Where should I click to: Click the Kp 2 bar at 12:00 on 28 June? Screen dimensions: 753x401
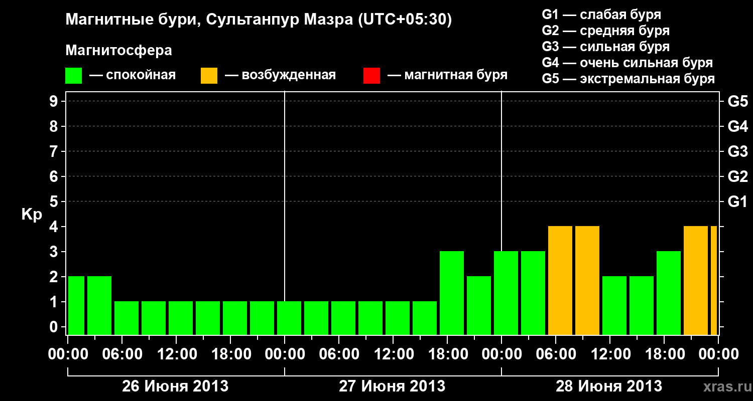(614, 305)
